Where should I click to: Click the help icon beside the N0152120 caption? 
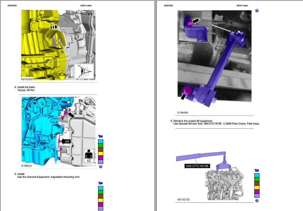[257, 201]
